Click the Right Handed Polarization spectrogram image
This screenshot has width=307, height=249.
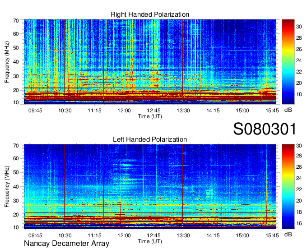click(150, 62)
